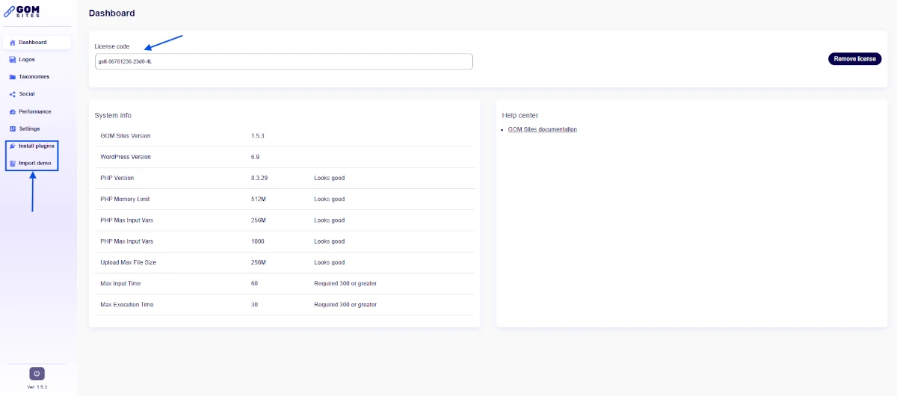Viewport: 897px width, 396px height.
Task: Click PHP Memory Limit row label
Action: pos(125,199)
